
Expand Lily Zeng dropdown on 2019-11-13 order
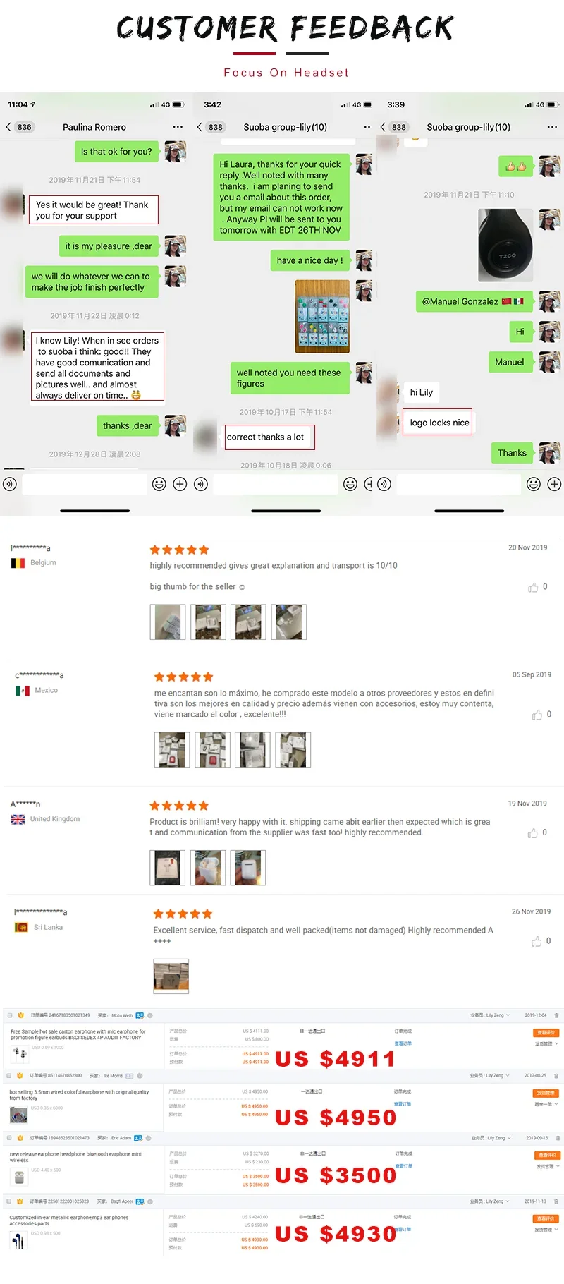[x=508, y=1201]
